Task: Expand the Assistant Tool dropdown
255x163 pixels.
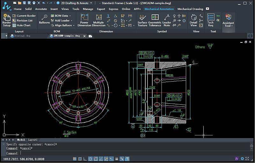Action: point(228,20)
